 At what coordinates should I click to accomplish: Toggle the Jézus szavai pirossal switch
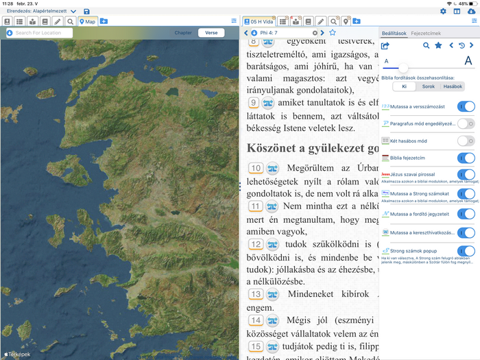[x=466, y=174]
